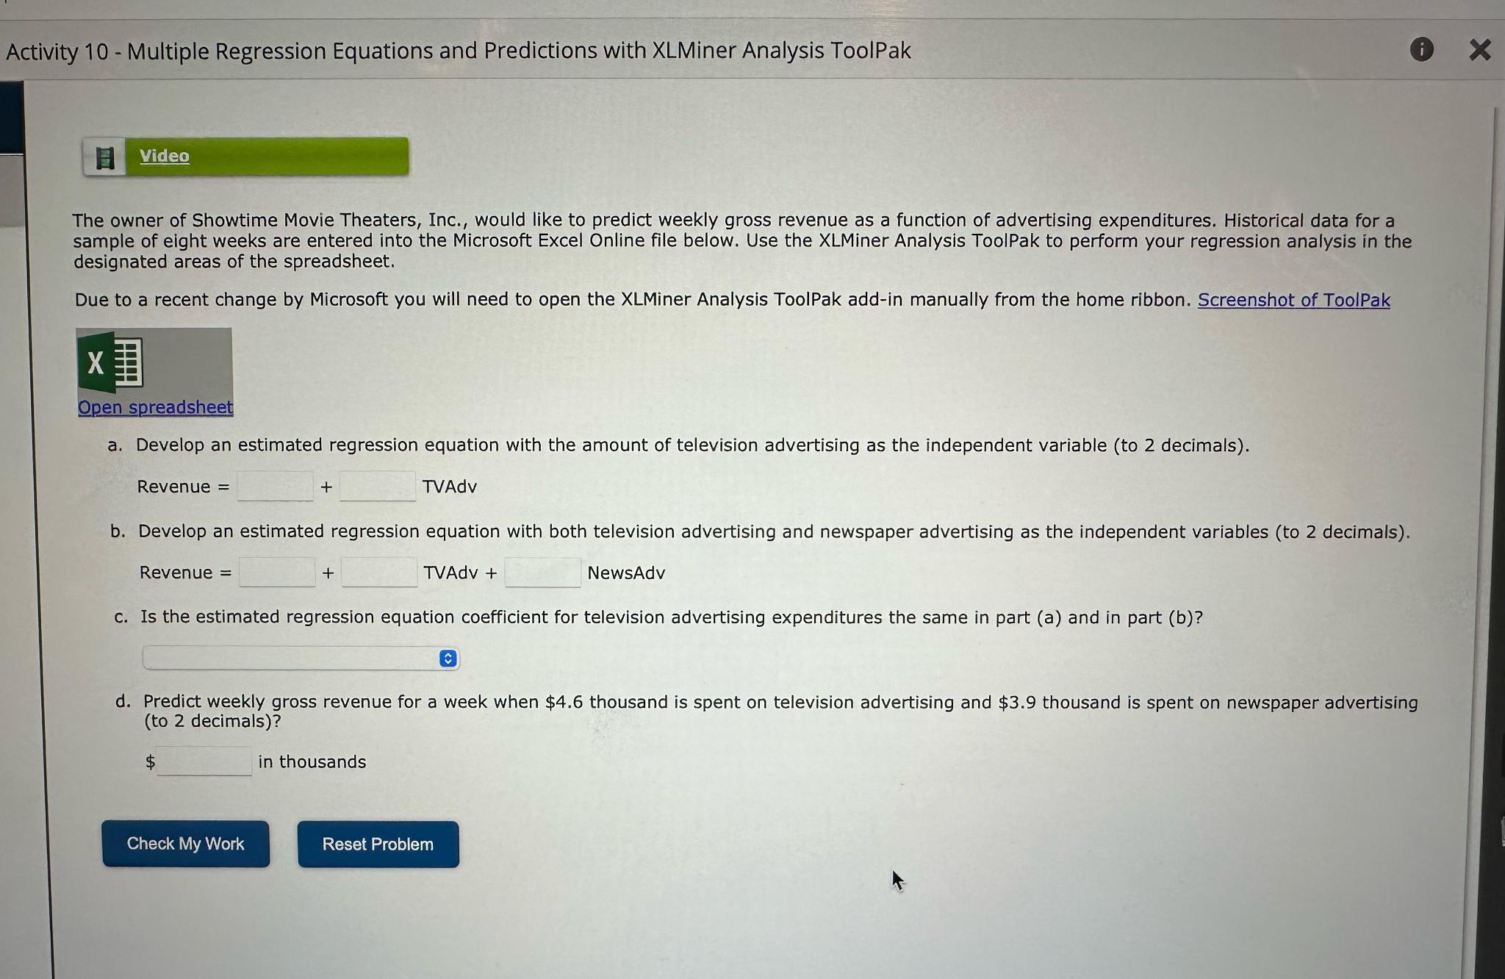Click the dollar amount field in part d

point(204,761)
